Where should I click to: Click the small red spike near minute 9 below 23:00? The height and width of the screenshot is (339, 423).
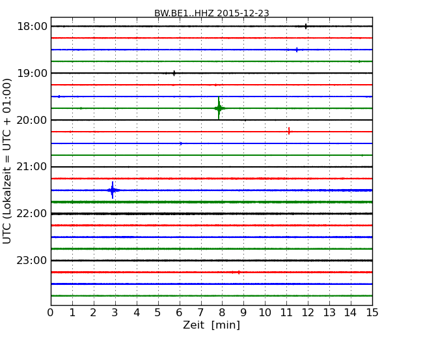click(239, 273)
